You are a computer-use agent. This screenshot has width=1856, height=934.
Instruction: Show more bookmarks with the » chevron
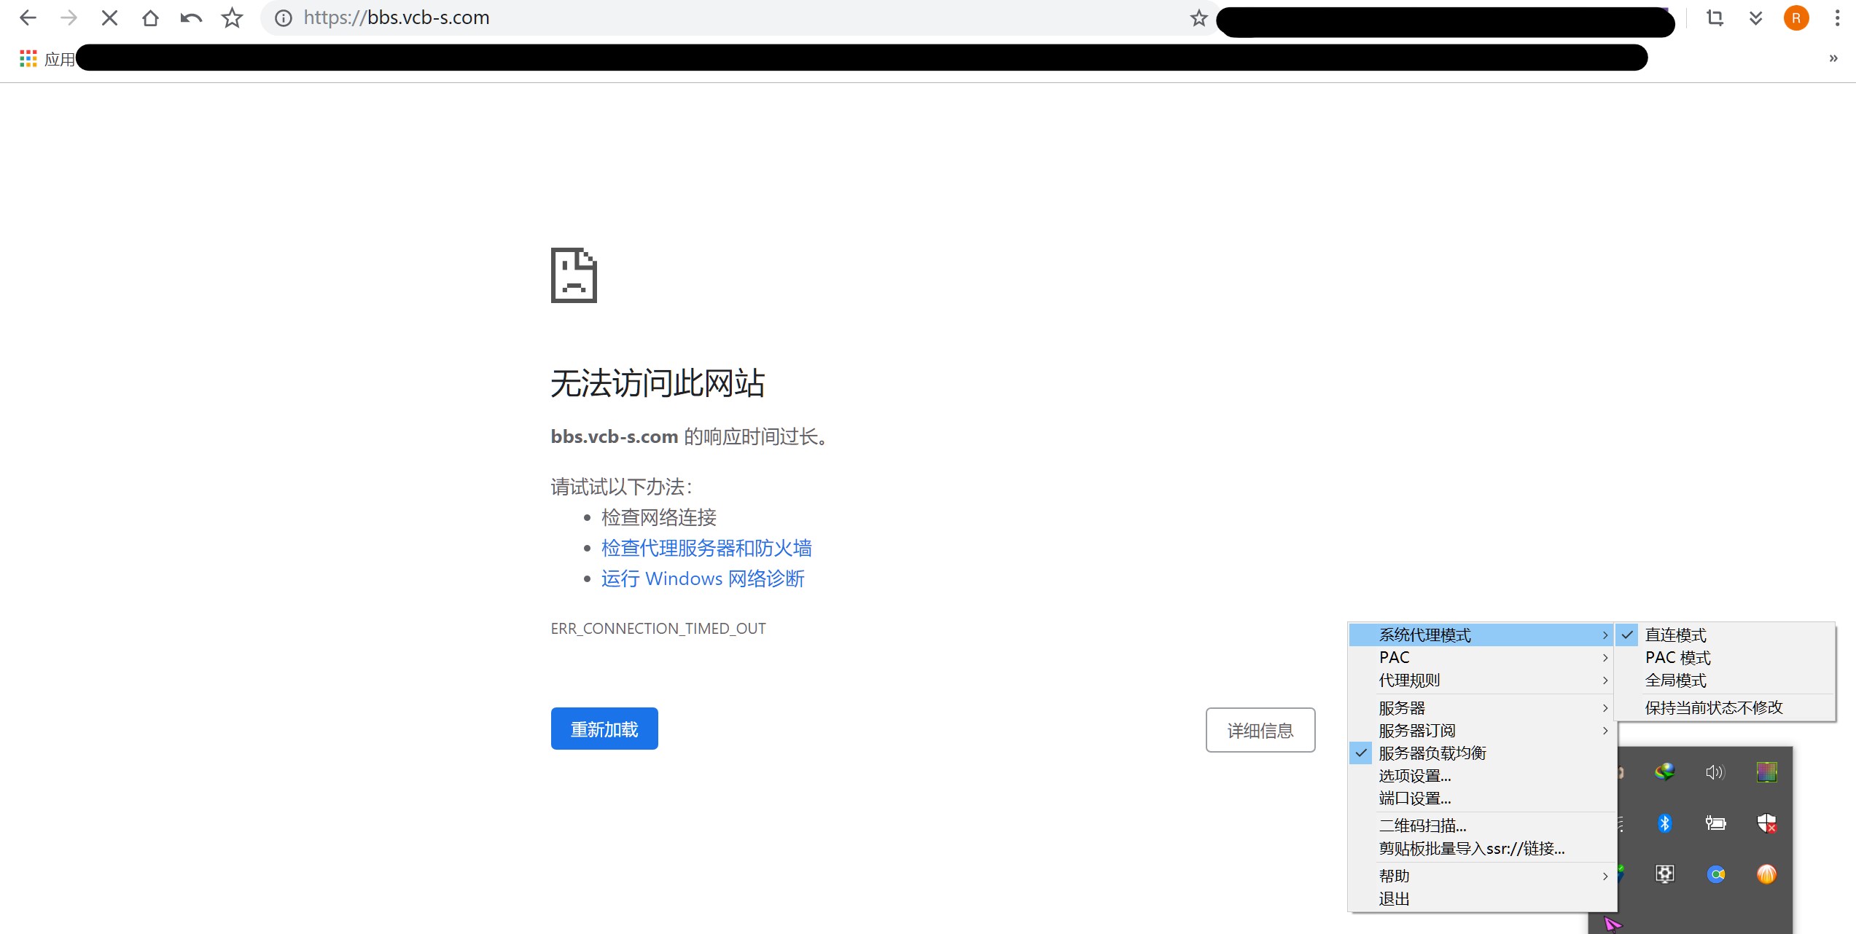(x=1833, y=58)
